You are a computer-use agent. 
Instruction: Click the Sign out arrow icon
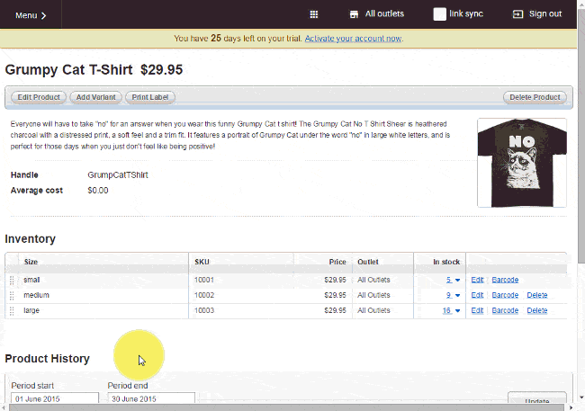tap(517, 14)
